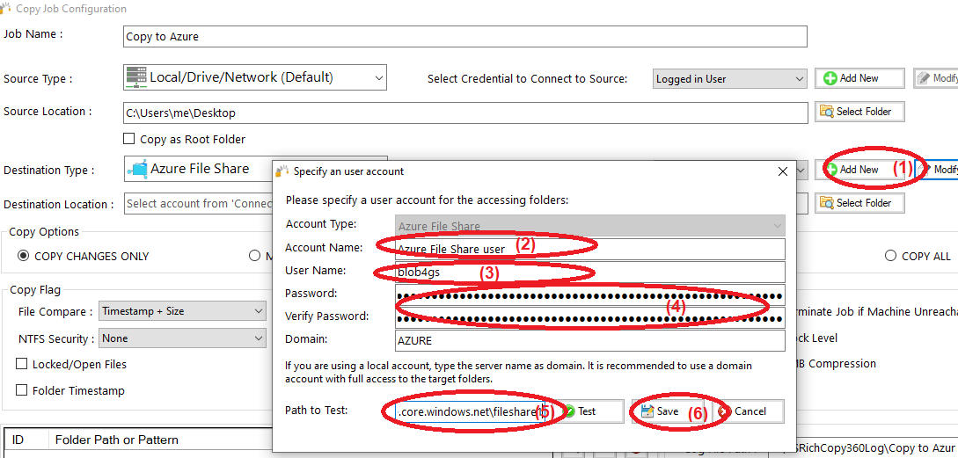Click Select Folder for Destination Location
Image resolution: width=958 pixels, height=458 pixels.
click(x=859, y=203)
